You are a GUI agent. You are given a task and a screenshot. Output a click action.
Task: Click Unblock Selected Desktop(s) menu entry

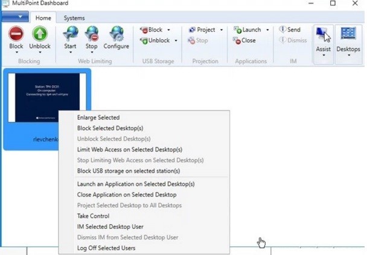tap(113, 139)
